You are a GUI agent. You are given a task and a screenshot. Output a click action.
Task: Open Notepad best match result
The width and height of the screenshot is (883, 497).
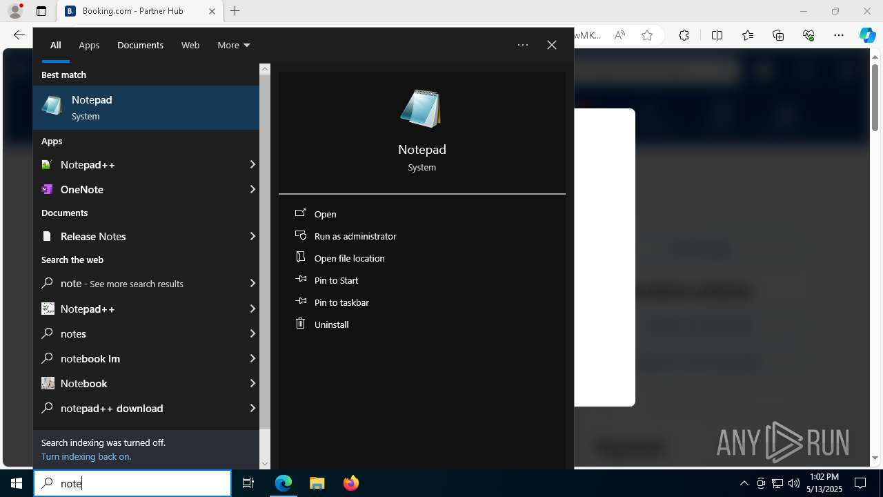tap(146, 108)
